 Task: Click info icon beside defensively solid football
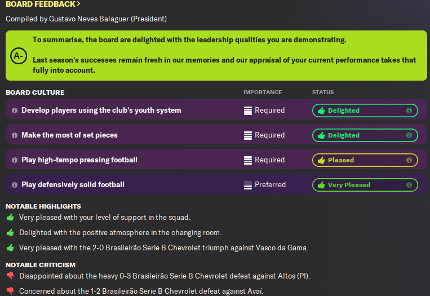point(15,185)
